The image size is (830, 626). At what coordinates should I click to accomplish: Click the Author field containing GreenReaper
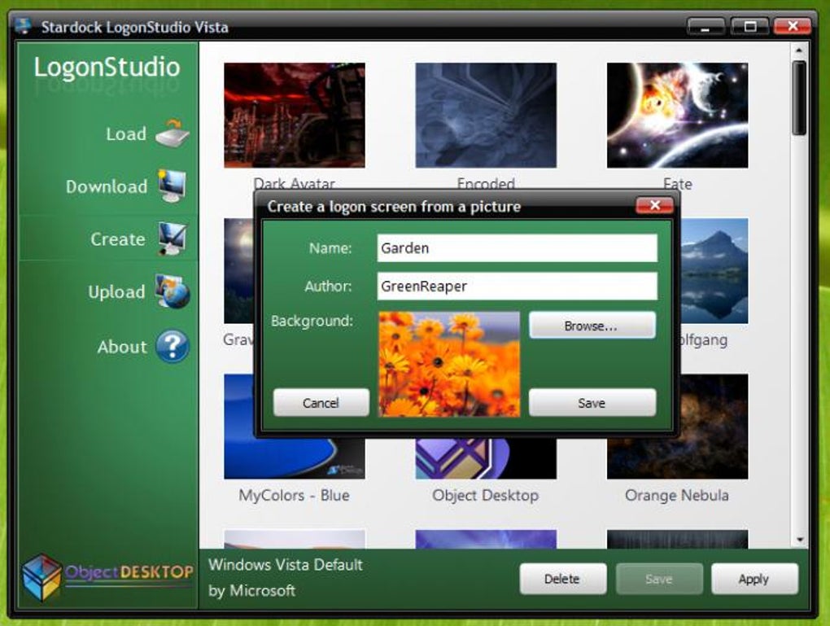pos(518,286)
